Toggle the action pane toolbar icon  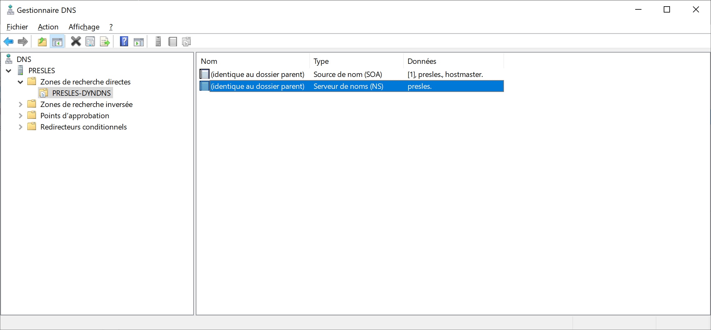click(x=139, y=41)
